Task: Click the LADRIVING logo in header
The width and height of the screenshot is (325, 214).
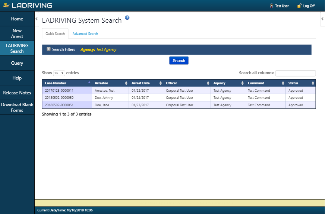Action: pyautogui.click(x=27, y=6)
